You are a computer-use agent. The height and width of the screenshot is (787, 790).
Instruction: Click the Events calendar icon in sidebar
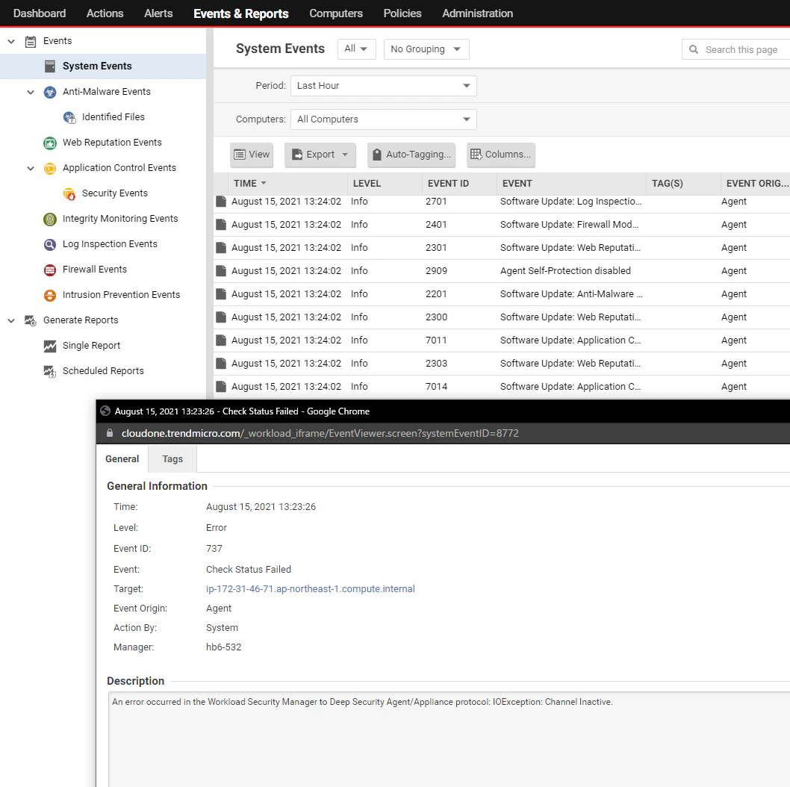click(x=30, y=41)
